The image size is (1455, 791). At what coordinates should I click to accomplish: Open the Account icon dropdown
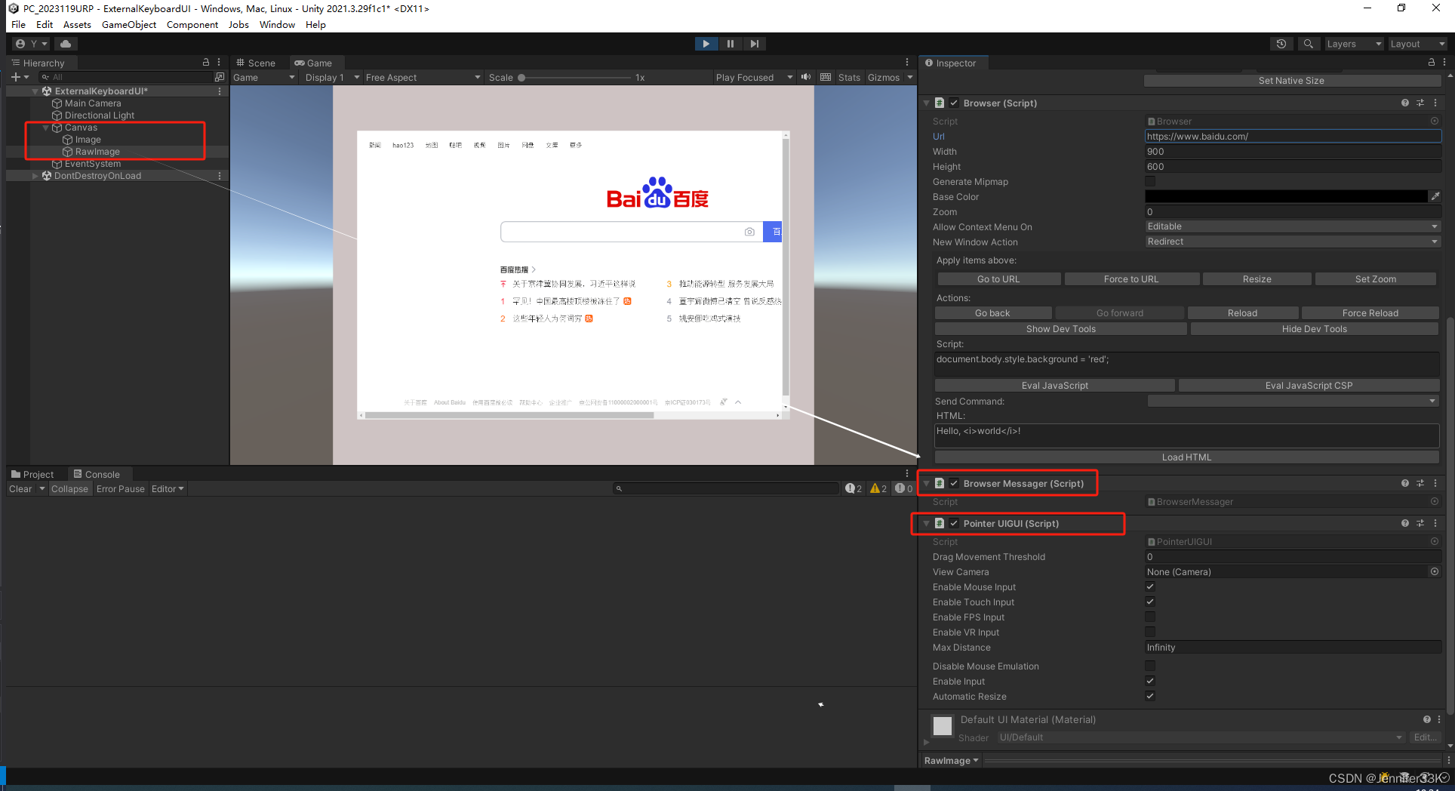(x=31, y=44)
